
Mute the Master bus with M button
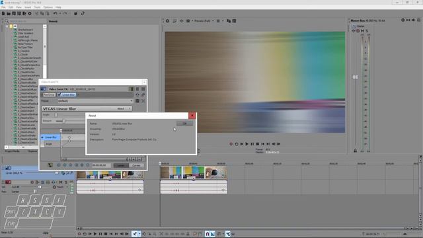(362, 31)
